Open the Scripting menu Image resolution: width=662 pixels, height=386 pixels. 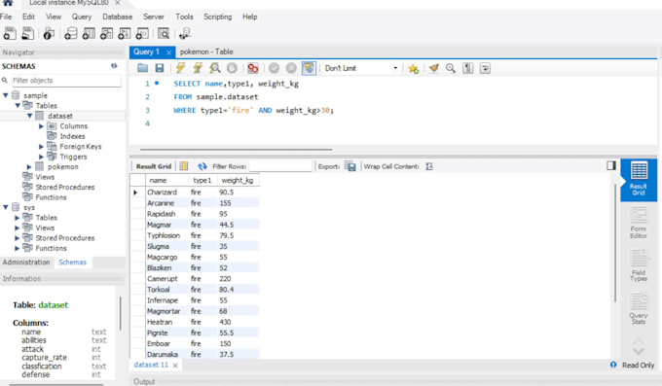218,17
